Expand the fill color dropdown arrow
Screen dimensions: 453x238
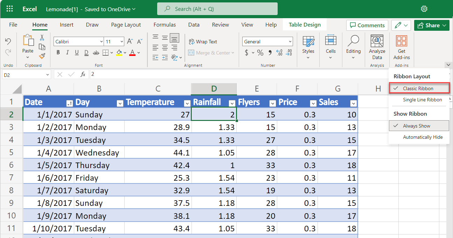125,53
